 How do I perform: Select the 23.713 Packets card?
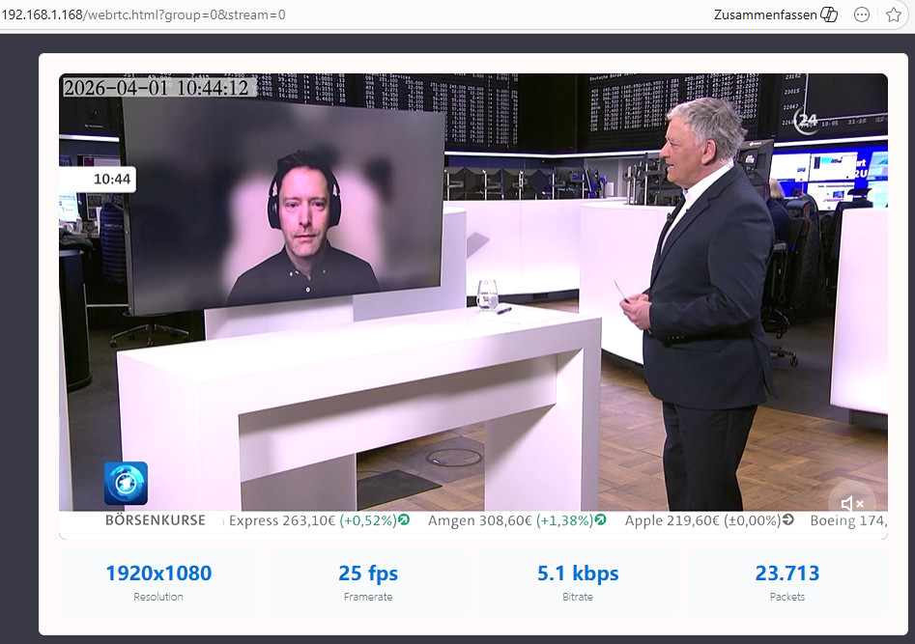tap(786, 582)
